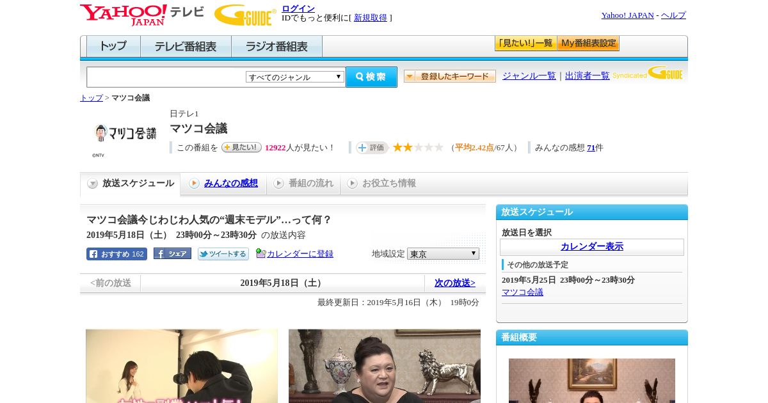Select the お役立ち情報 tab
Screen dimensions: 768x403
(x=382, y=184)
